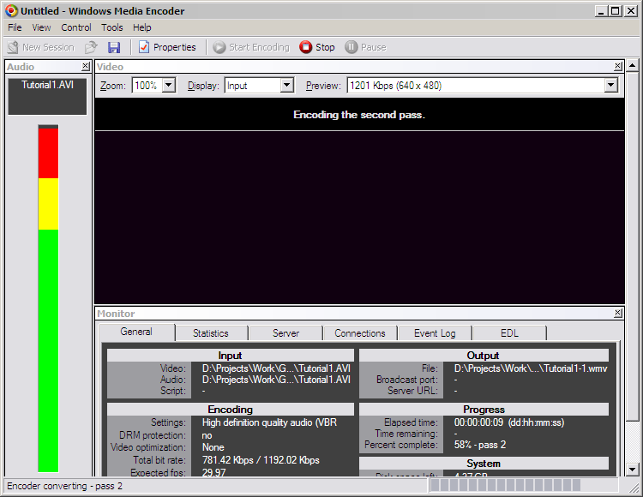This screenshot has width=643, height=497.
Task: Click the Expected fps value 29.97
Action: pos(213,472)
